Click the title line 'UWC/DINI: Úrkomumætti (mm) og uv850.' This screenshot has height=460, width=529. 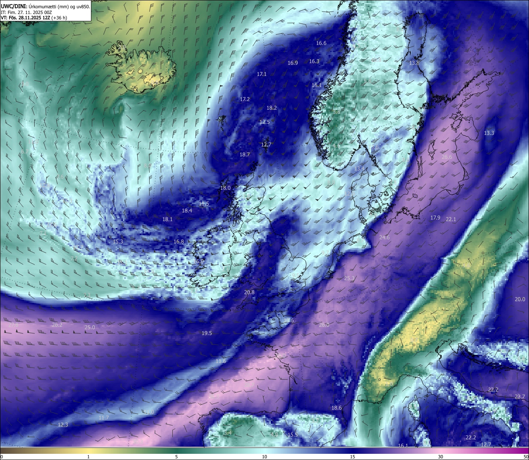(x=45, y=6)
